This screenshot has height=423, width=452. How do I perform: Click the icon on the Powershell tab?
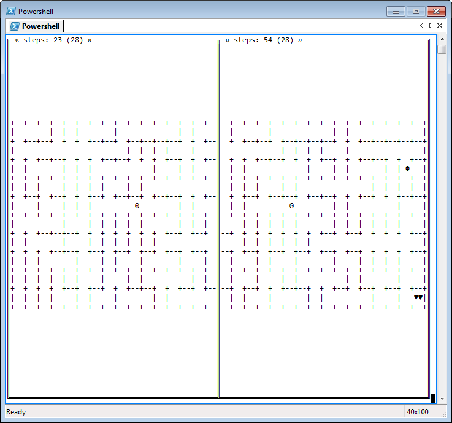(x=15, y=26)
